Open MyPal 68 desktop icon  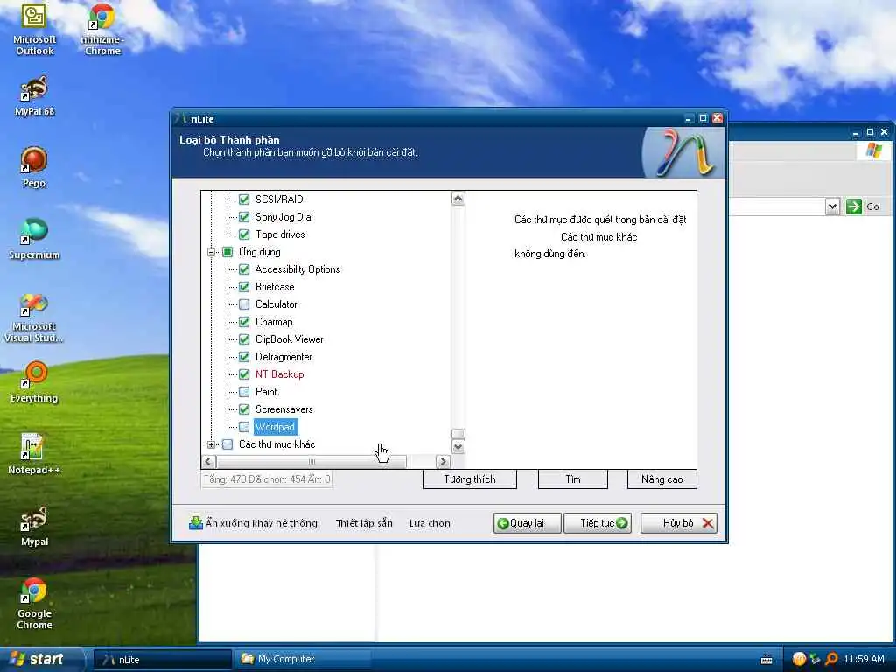34,95
